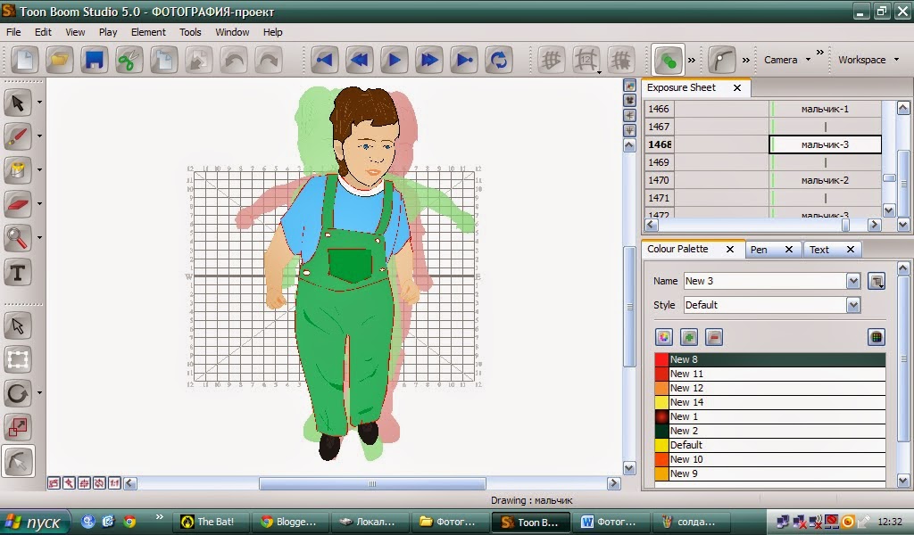The image size is (914, 535).
Task: Select the Paintbrush tool
Action: point(16,135)
